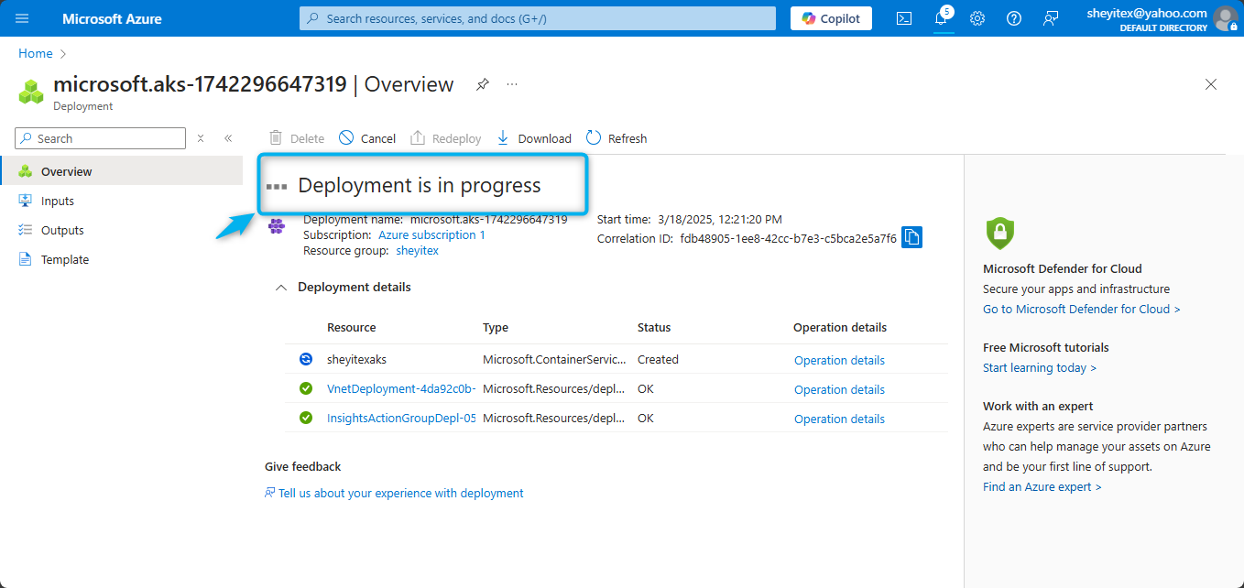The width and height of the screenshot is (1244, 588).
Task: Click the green check beside InsightsActionGroupDepl
Action: 306,418
